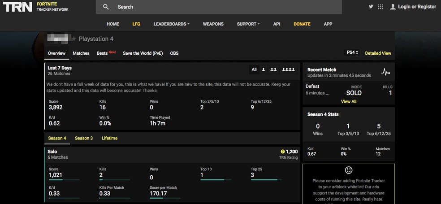Click the Solo Top 25 progress bar
Viewport: 441px width, 204px height.
point(266,179)
